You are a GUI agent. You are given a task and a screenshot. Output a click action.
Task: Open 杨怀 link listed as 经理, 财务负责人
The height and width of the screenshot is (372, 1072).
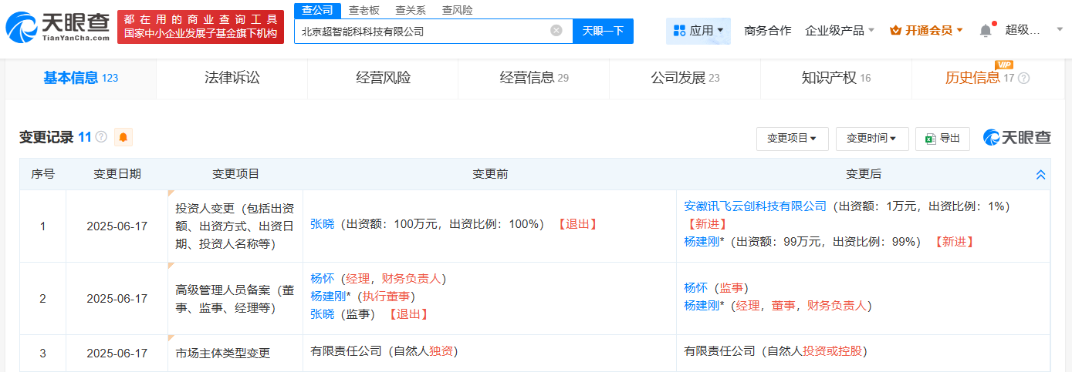click(x=323, y=279)
